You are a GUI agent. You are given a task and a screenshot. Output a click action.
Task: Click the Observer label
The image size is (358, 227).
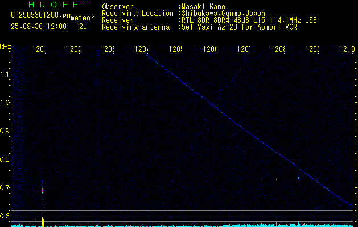(118, 6)
